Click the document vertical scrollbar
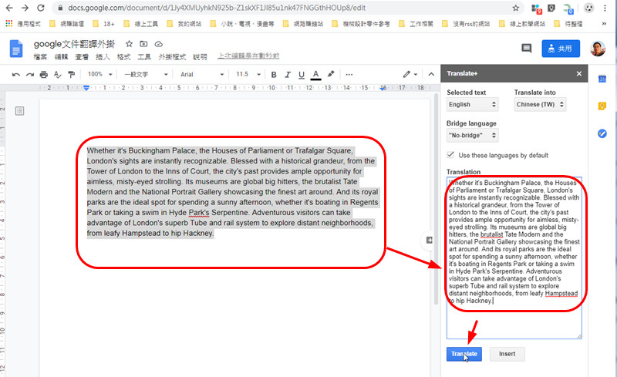Screen dimensions: 617x377 click(436, 200)
